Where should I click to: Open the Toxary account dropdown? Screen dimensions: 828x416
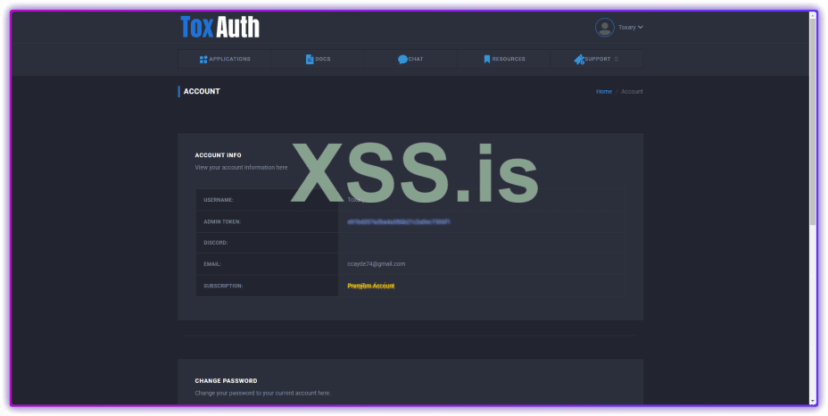pyautogui.click(x=631, y=28)
